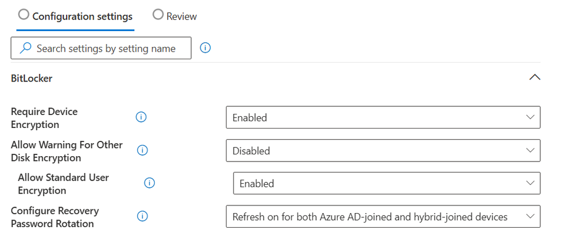Viewport: 588px width, 243px height.
Task: Click the BitLocker section heading
Action: point(32,79)
